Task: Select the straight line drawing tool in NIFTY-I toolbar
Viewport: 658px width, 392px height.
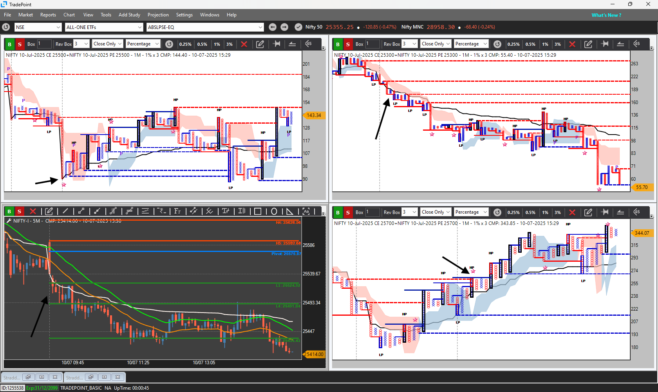Action: [65, 211]
